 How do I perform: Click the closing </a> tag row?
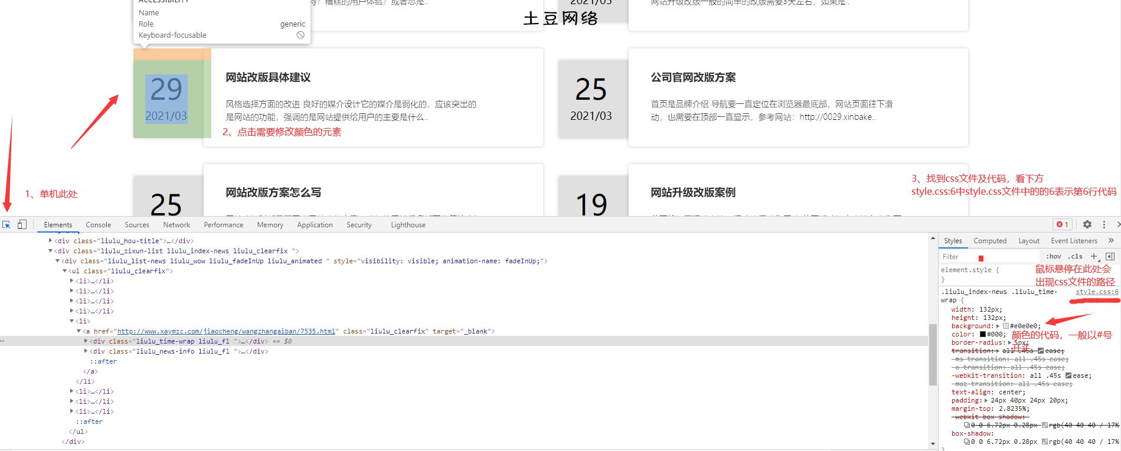coord(90,371)
